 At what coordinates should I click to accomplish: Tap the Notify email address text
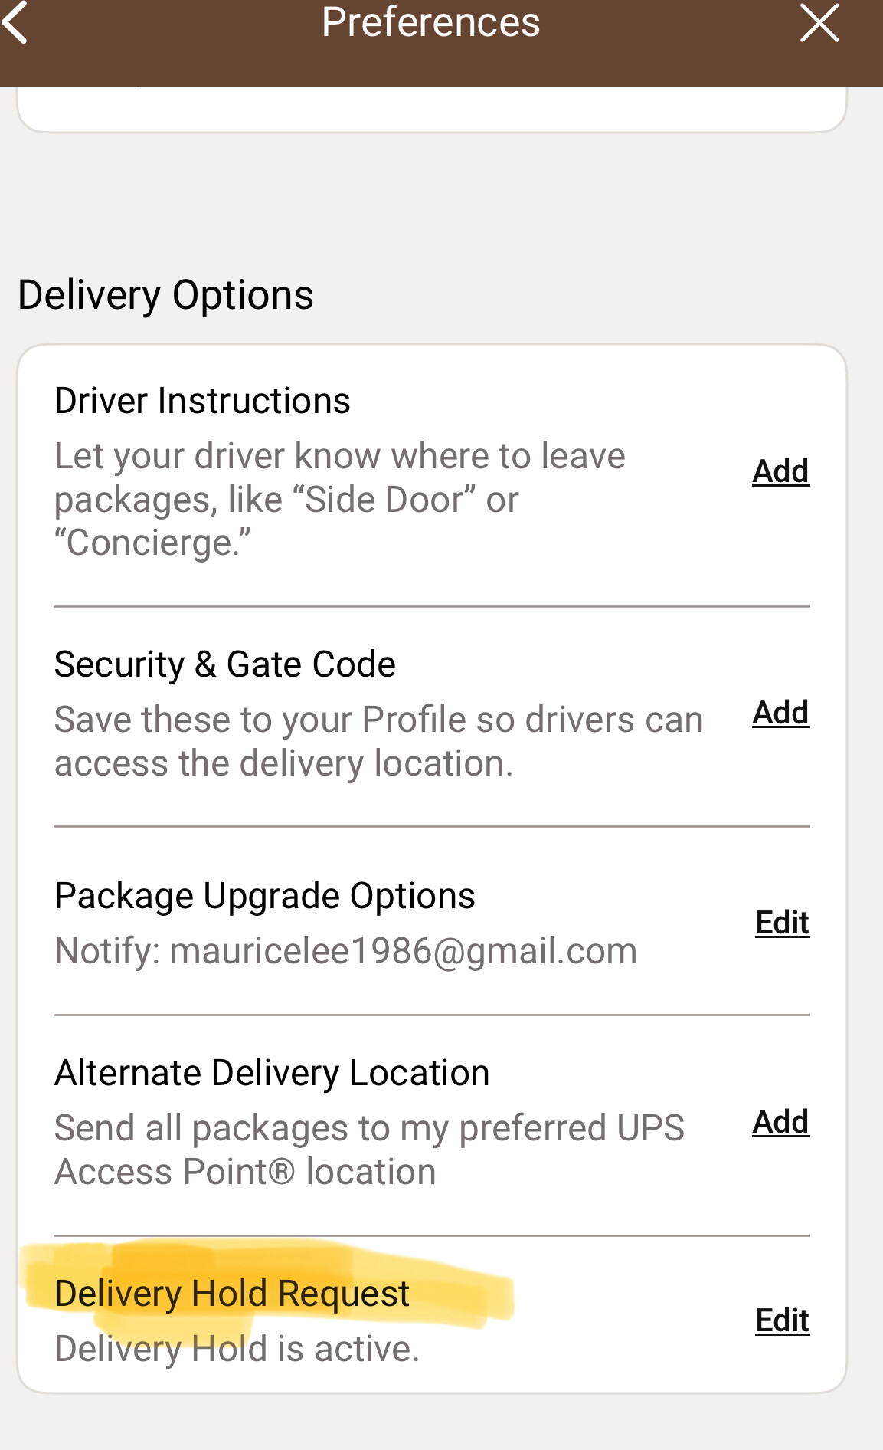click(x=345, y=951)
